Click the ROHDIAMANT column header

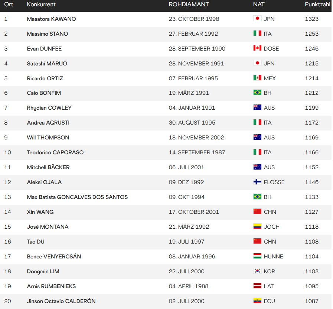coord(189,4)
